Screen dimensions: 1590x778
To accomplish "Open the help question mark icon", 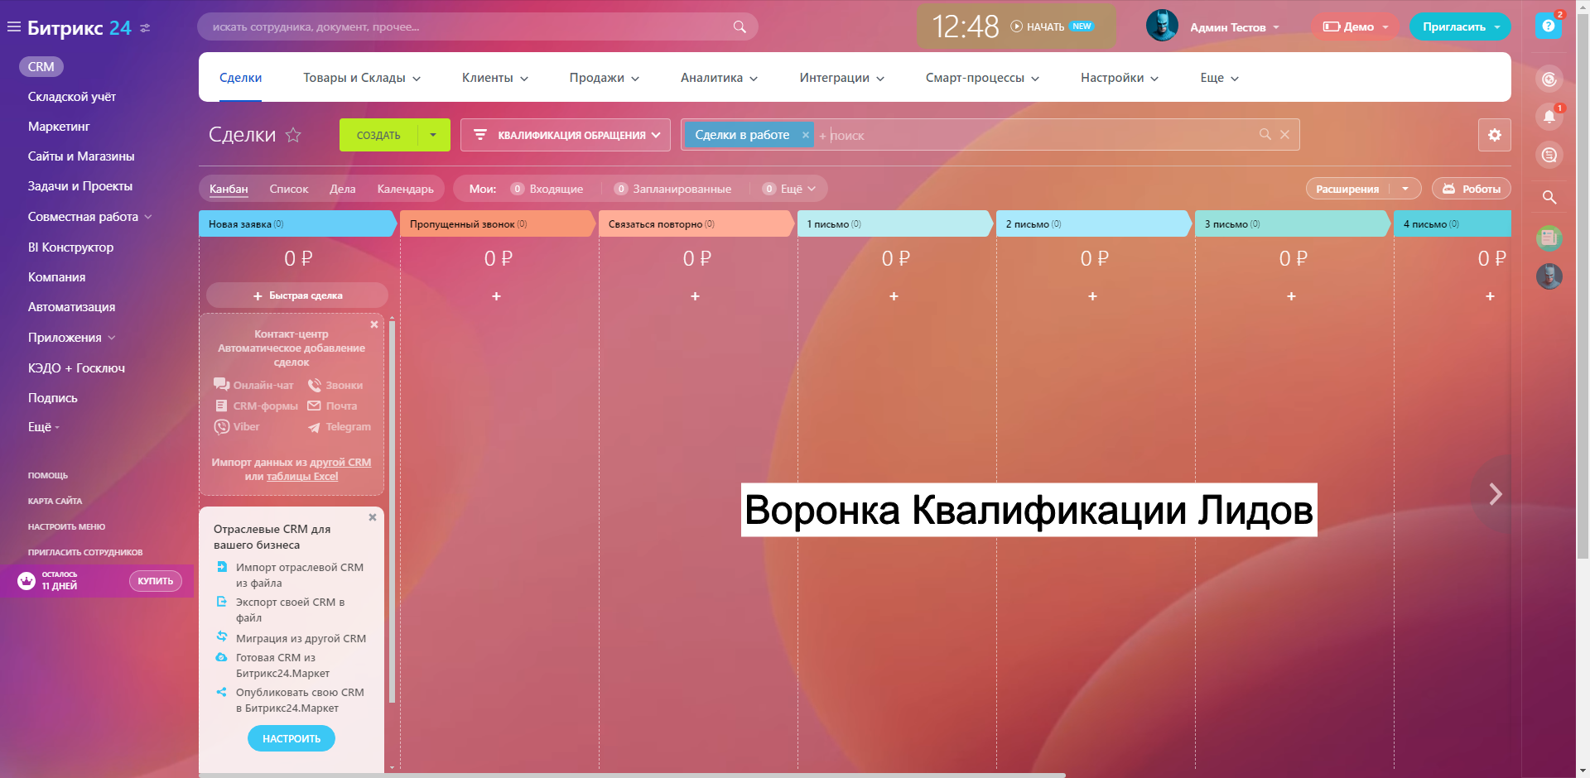I will 1548,26.
